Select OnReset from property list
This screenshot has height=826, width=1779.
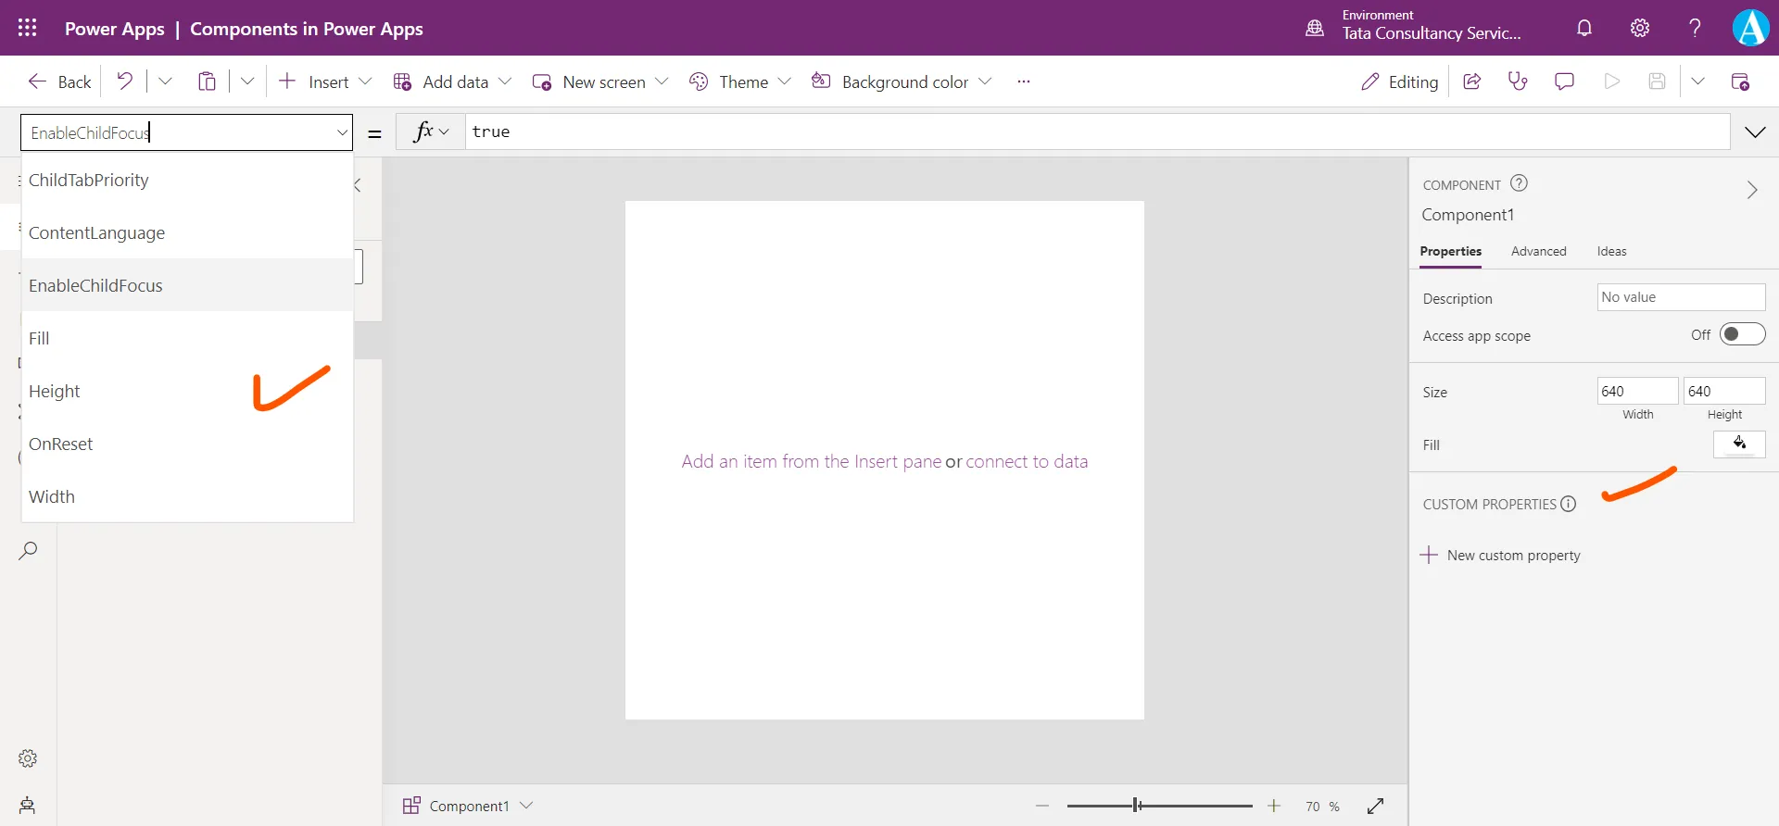pyautogui.click(x=187, y=444)
